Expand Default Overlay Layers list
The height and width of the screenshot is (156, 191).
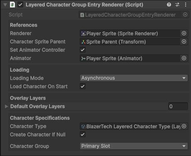tap(6, 106)
